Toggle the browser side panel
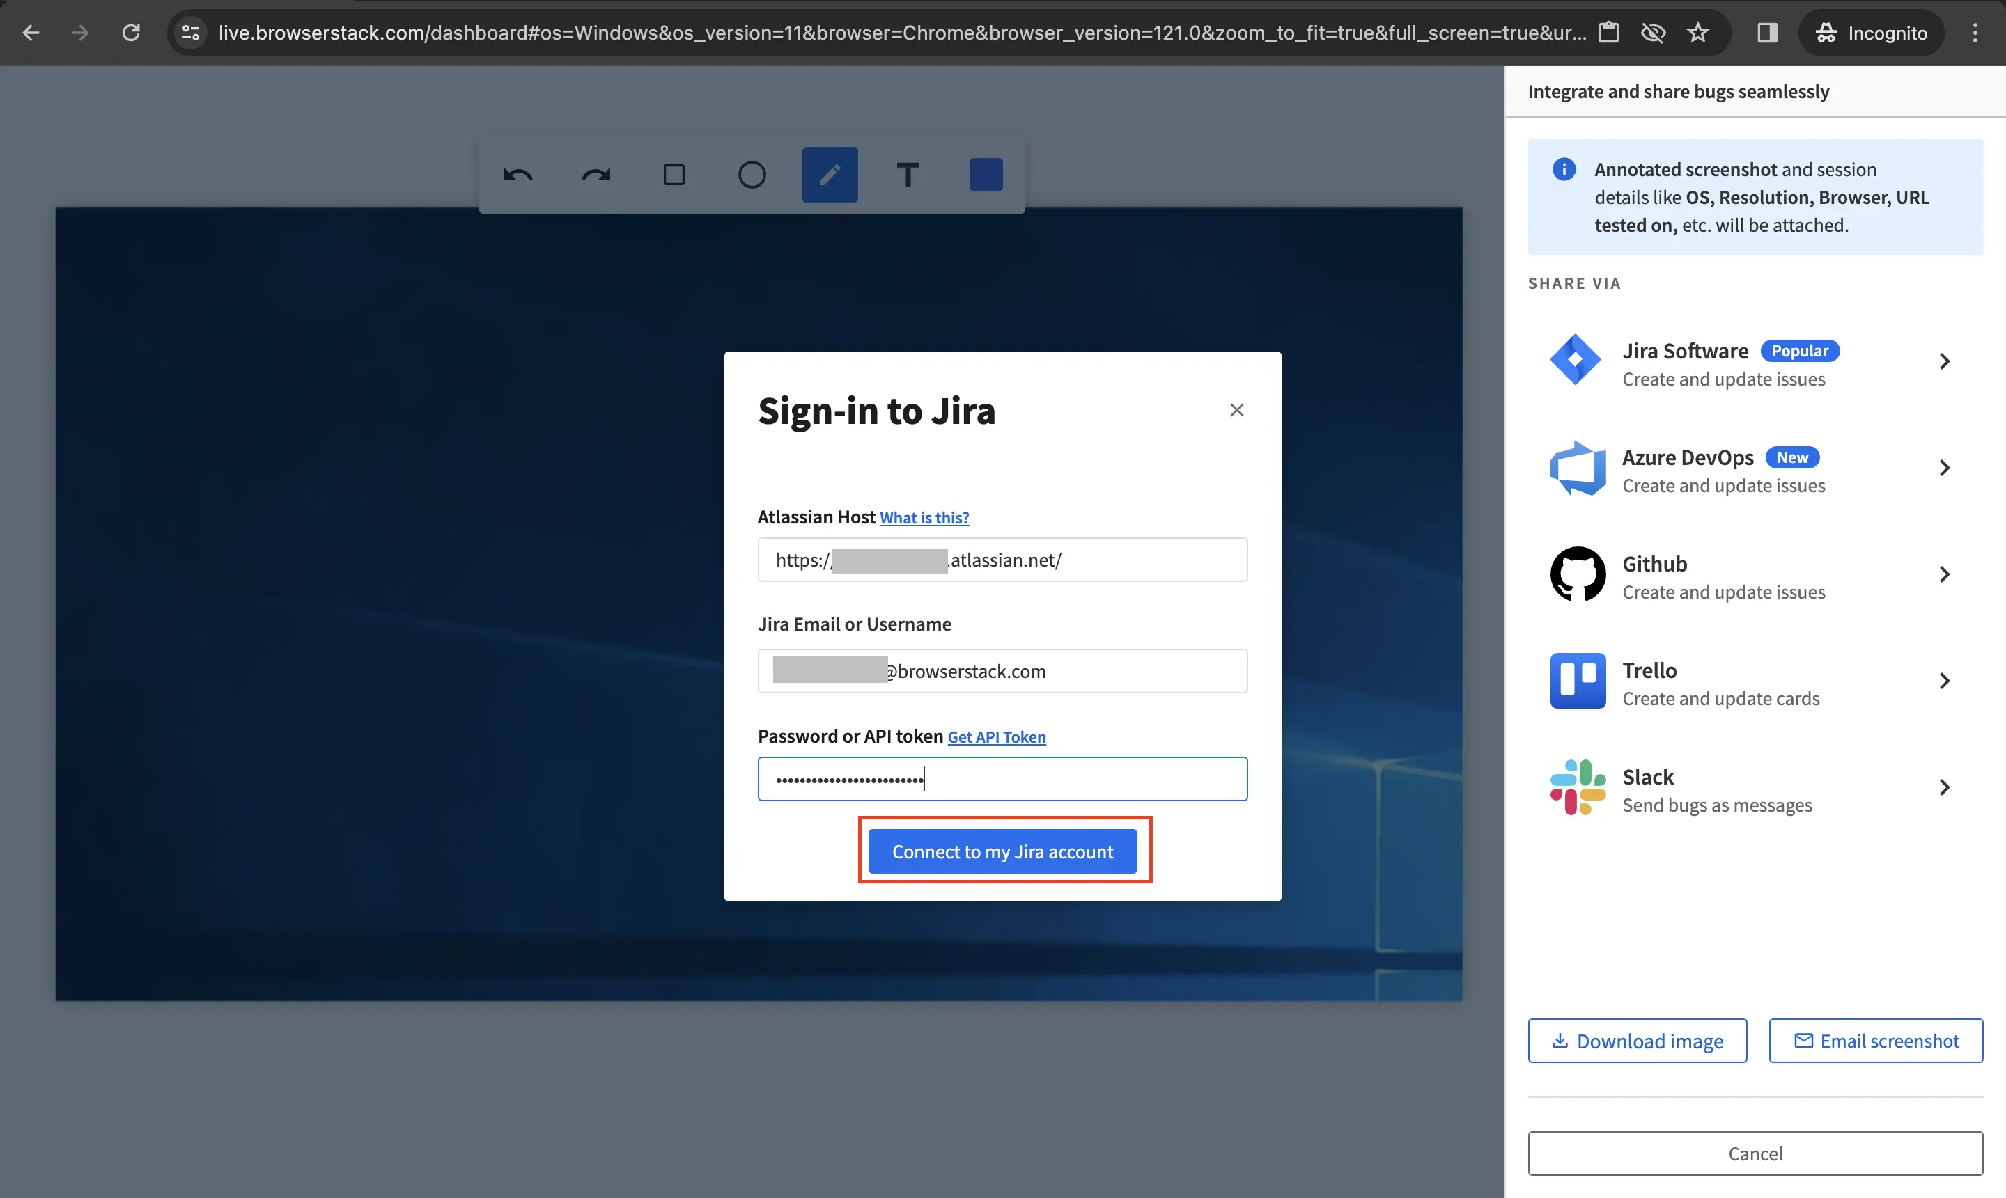Image resolution: width=2006 pixels, height=1198 pixels. pyautogui.click(x=1767, y=32)
